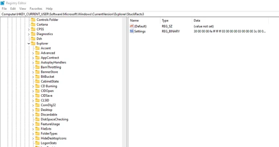Select the Advanced folder icon
Screen dimensions: 279x147
(37, 53)
